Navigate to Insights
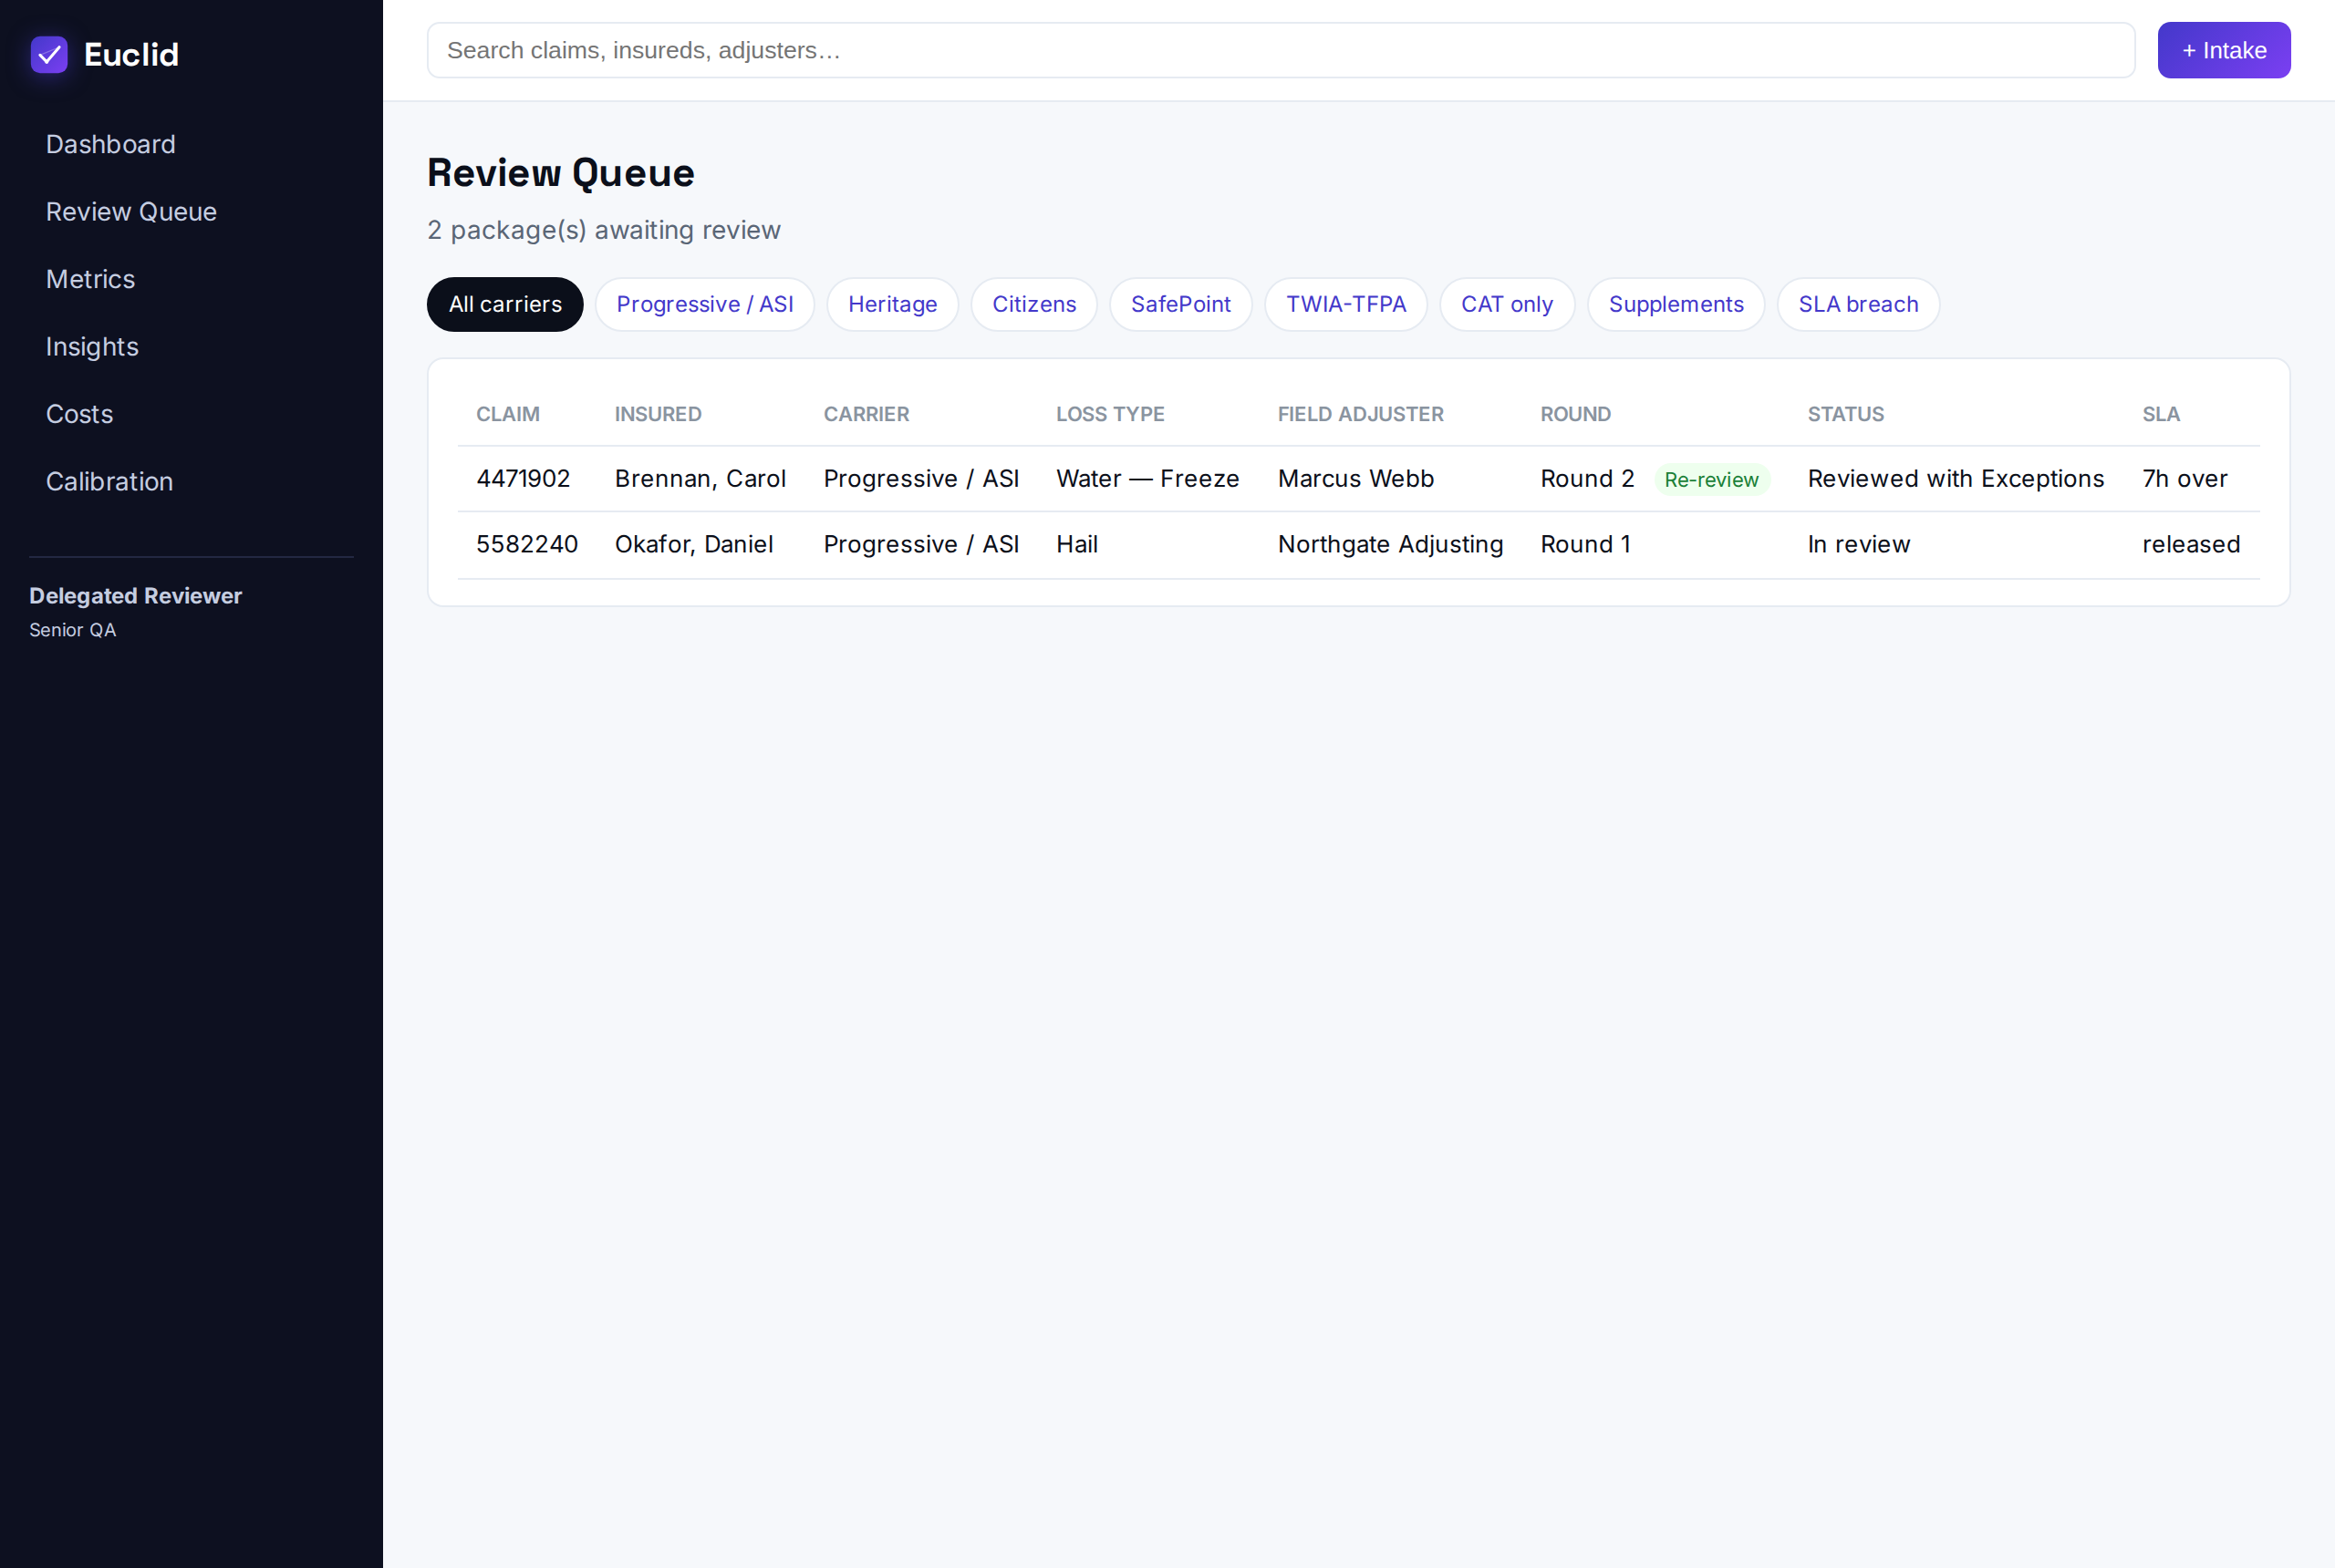The width and height of the screenshot is (2335, 1568). click(92, 346)
